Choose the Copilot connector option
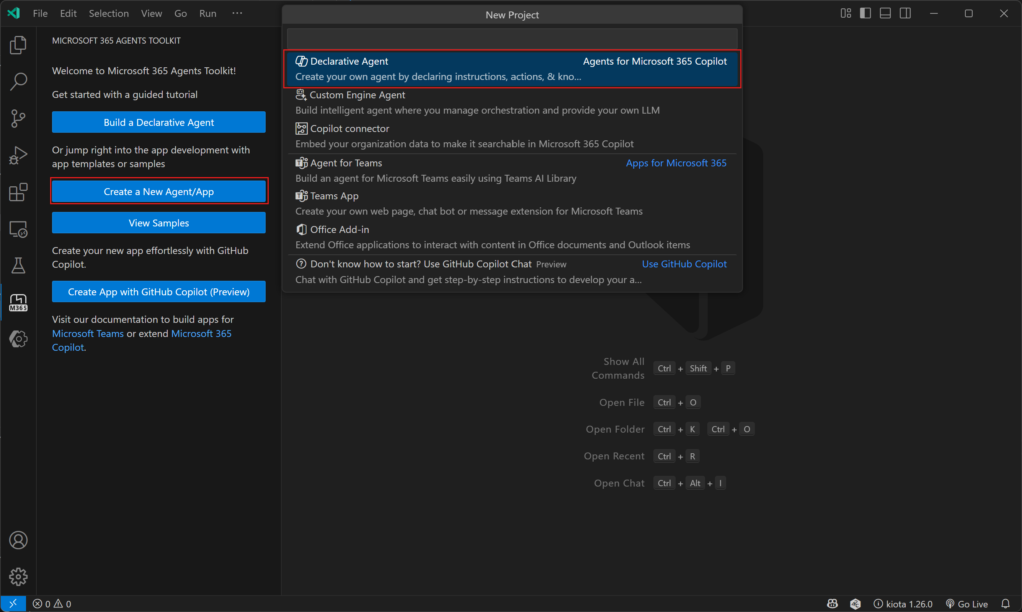 click(512, 136)
